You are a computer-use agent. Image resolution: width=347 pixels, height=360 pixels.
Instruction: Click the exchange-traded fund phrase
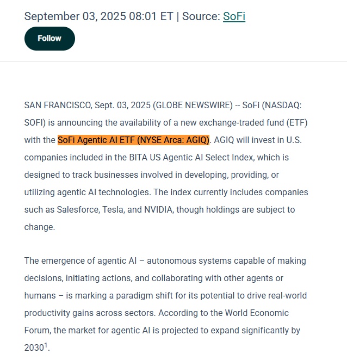(x=241, y=122)
